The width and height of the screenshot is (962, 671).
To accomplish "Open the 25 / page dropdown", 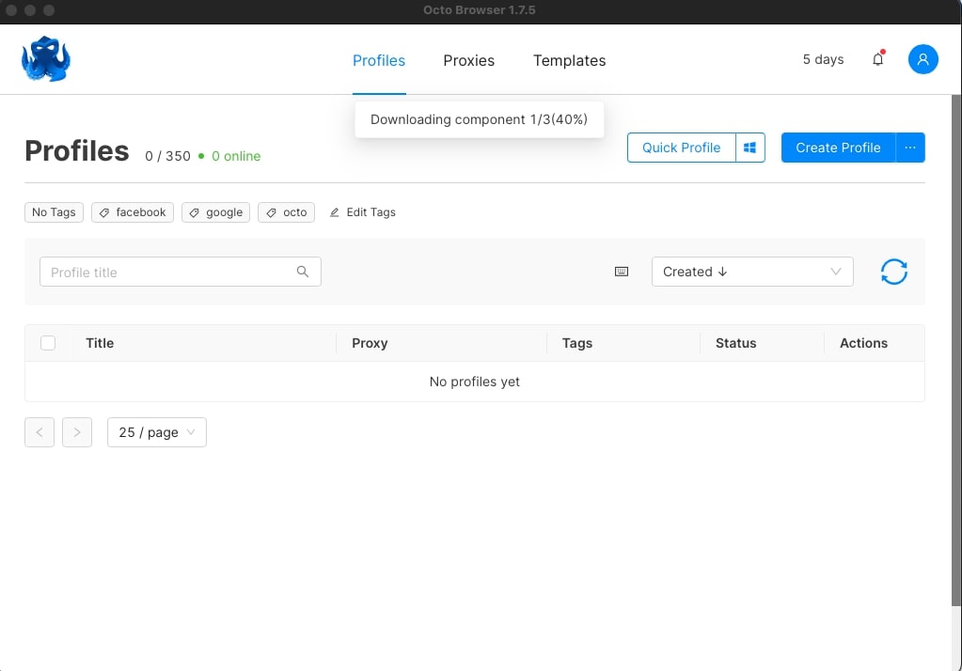I will (157, 432).
